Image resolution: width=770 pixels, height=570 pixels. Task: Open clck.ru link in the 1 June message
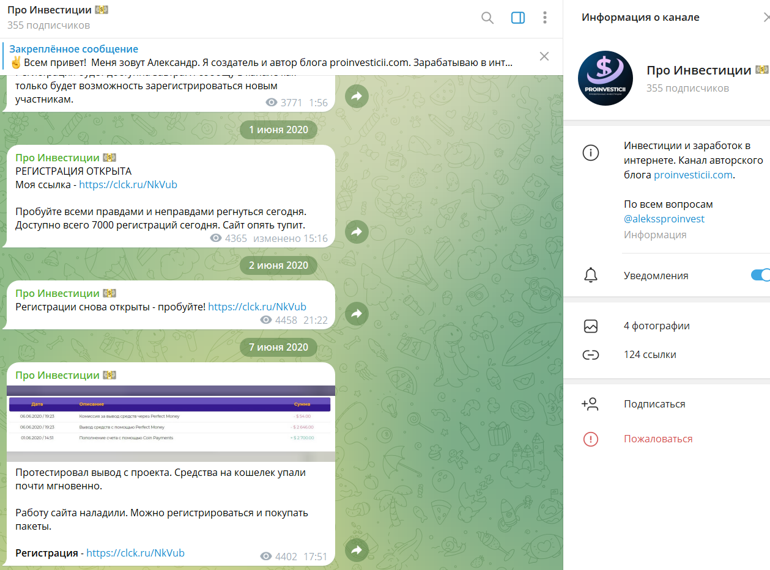point(128,185)
